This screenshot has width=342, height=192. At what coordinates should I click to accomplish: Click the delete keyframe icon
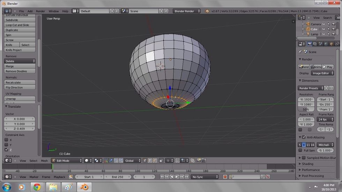point(268,177)
